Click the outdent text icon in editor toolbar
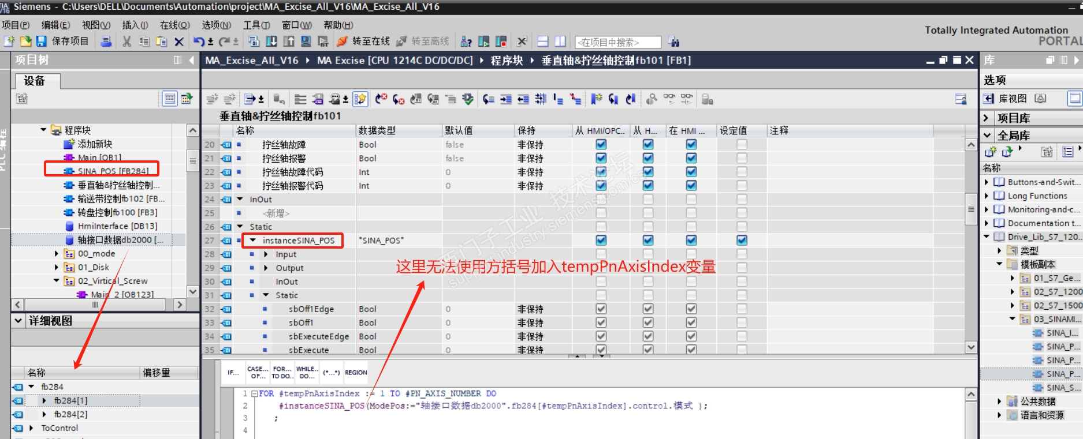The height and width of the screenshot is (439, 1083). (x=523, y=99)
